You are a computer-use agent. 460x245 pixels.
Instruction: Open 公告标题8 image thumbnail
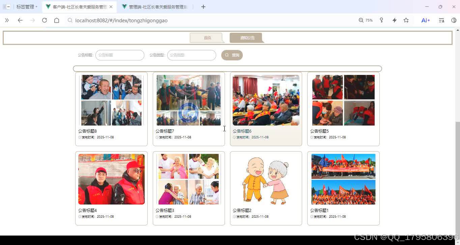[111, 100]
